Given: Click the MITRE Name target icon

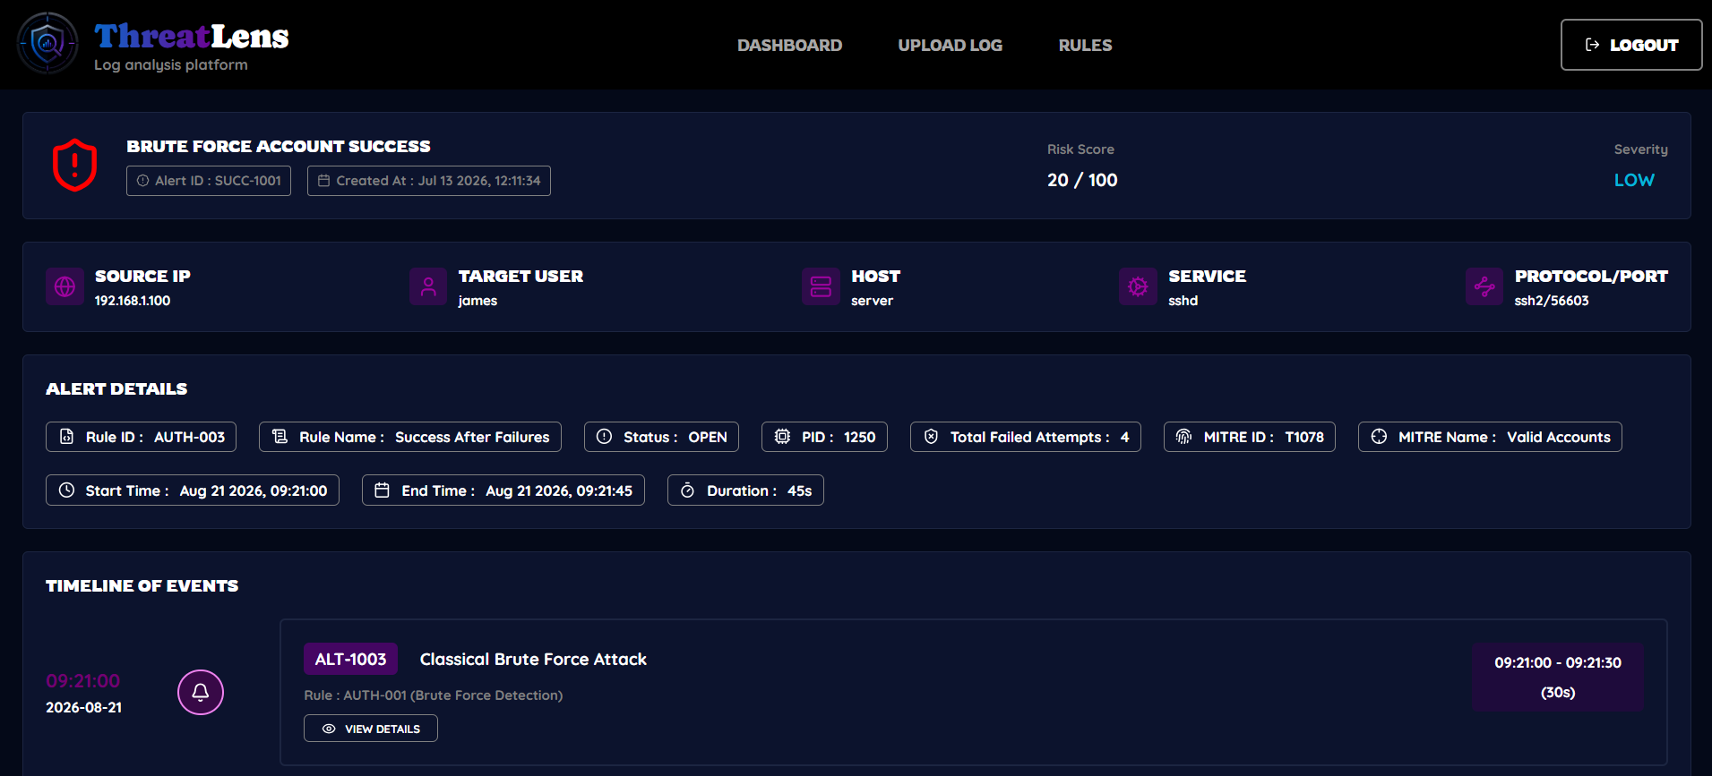Looking at the screenshot, I should (x=1379, y=437).
